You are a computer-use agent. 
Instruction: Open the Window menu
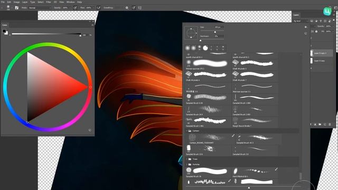[x=70, y=2]
